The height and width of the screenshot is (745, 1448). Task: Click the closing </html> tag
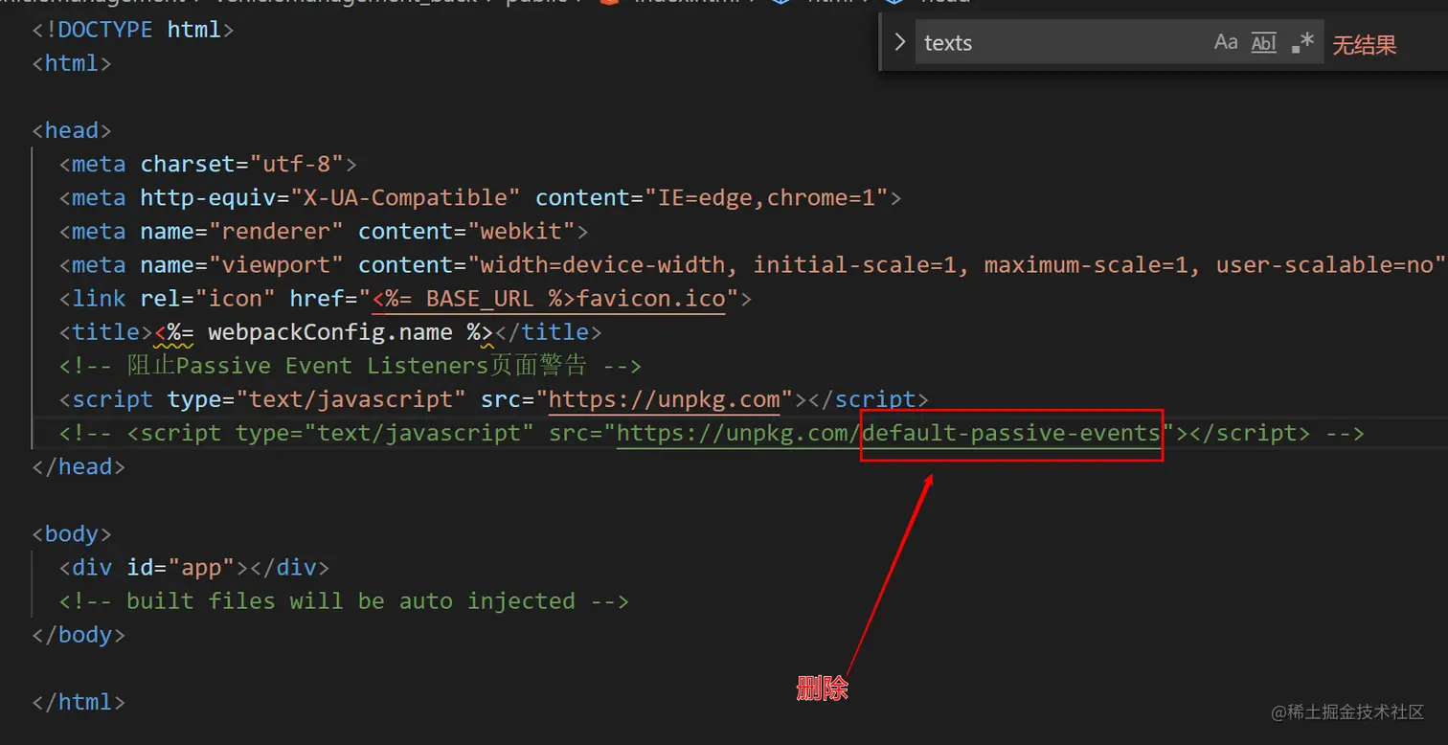coord(79,702)
